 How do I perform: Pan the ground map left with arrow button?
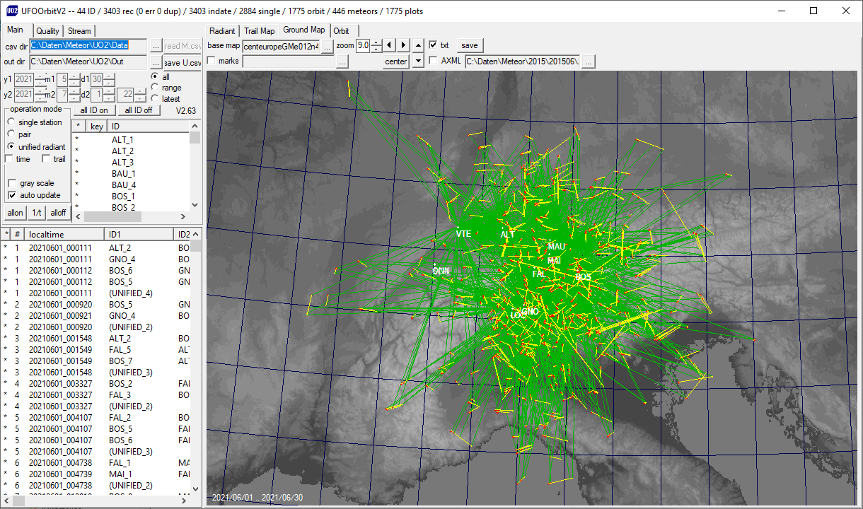pos(390,45)
